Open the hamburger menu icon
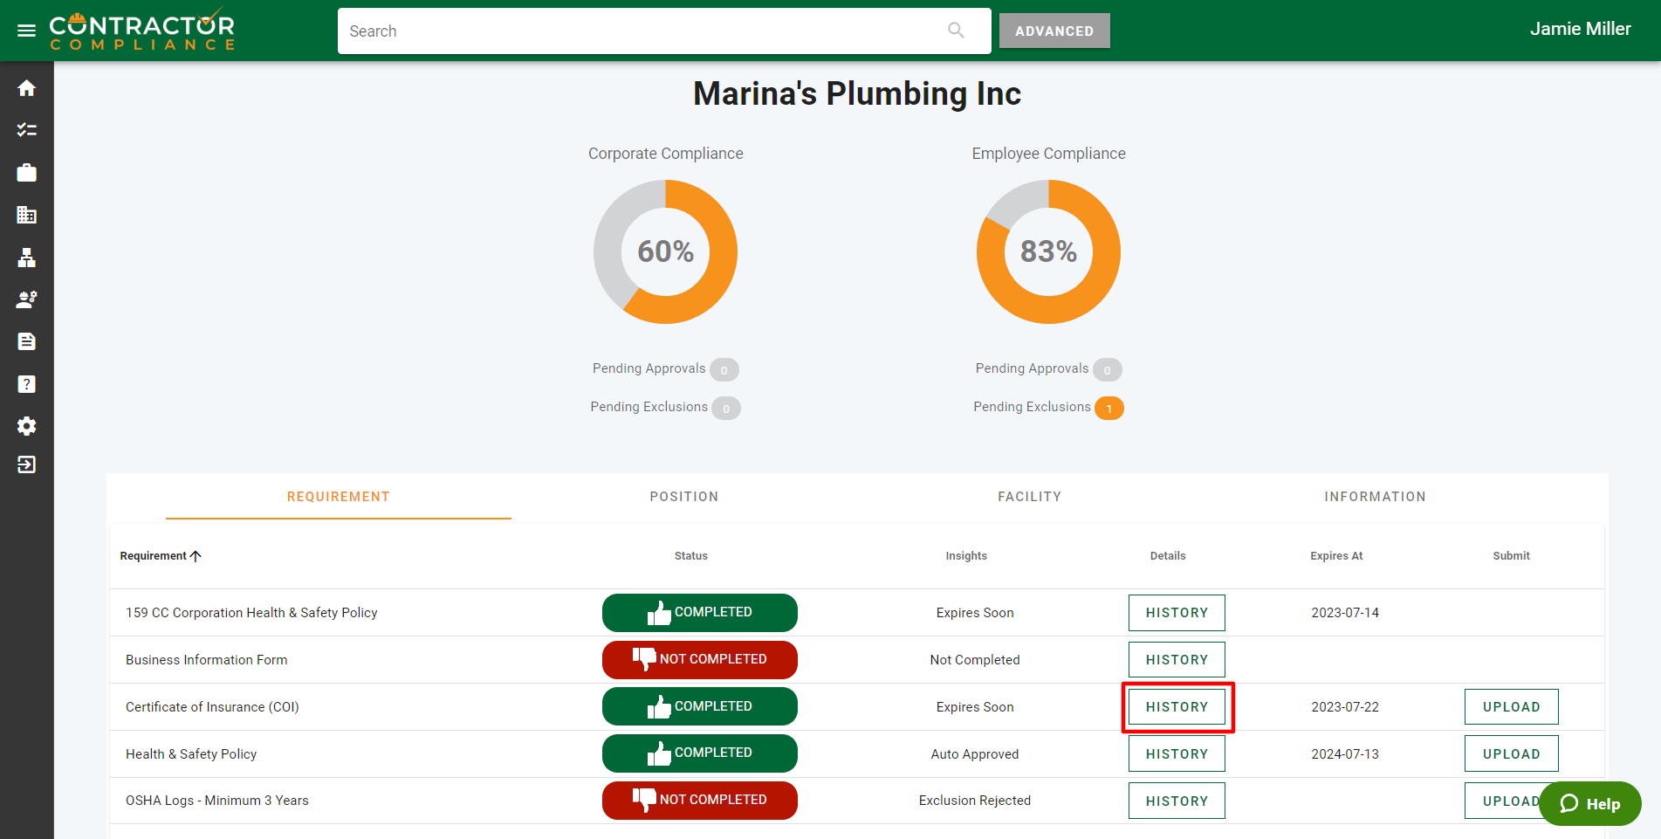 click(x=26, y=31)
